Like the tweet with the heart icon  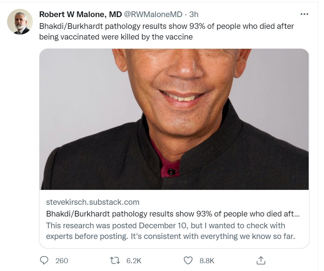click(188, 260)
